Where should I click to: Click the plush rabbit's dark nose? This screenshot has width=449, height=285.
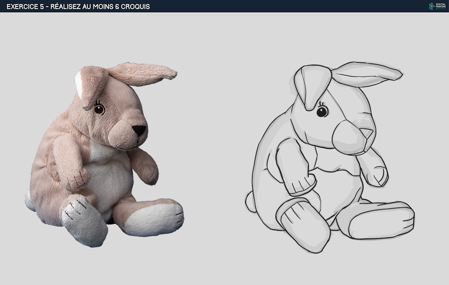(x=139, y=130)
